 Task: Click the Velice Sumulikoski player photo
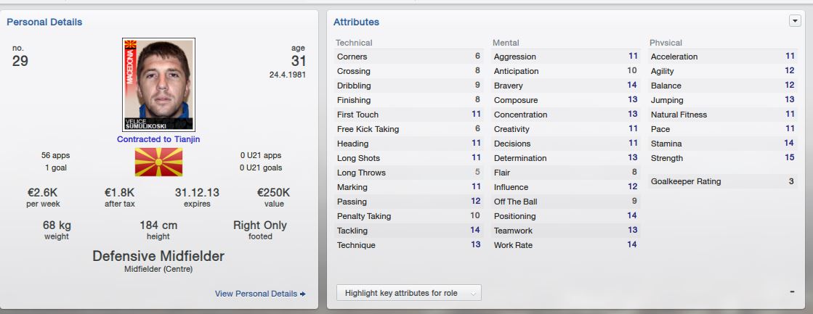158,85
